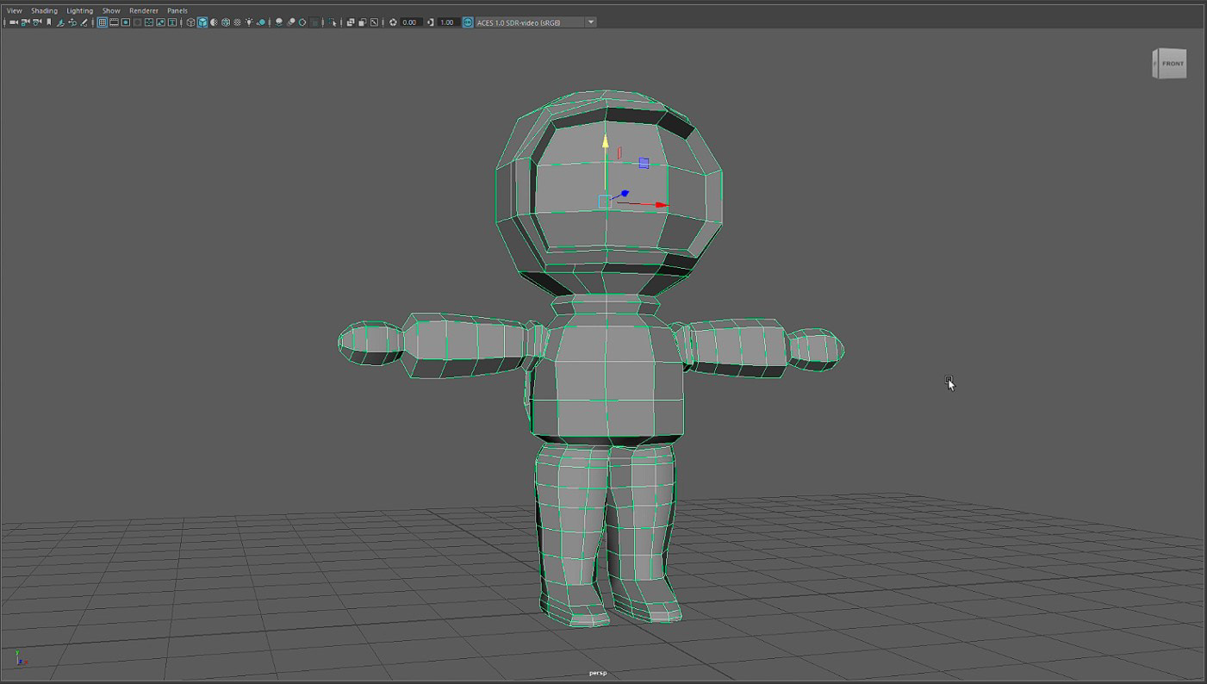Image resolution: width=1207 pixels, height=684 pixels.
Task: Activate the 2D Pan/Zoom icon
Action: click(x=72, y=22)
